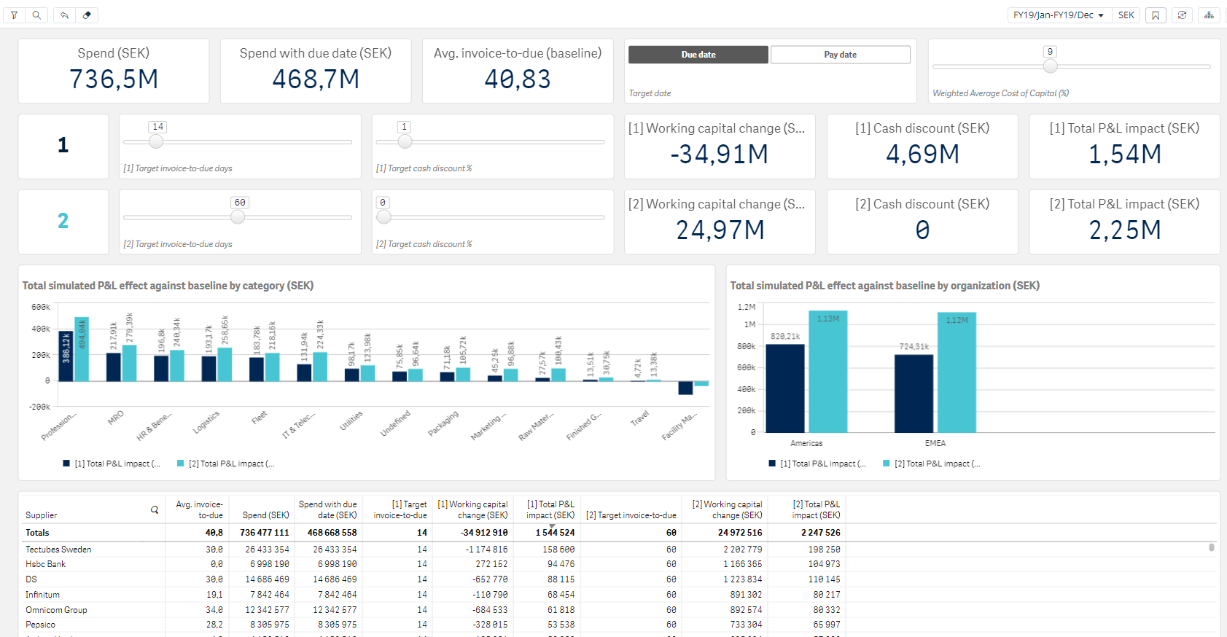
Task: Open the bookmarks icon
Action: [x=1156, y=15]
